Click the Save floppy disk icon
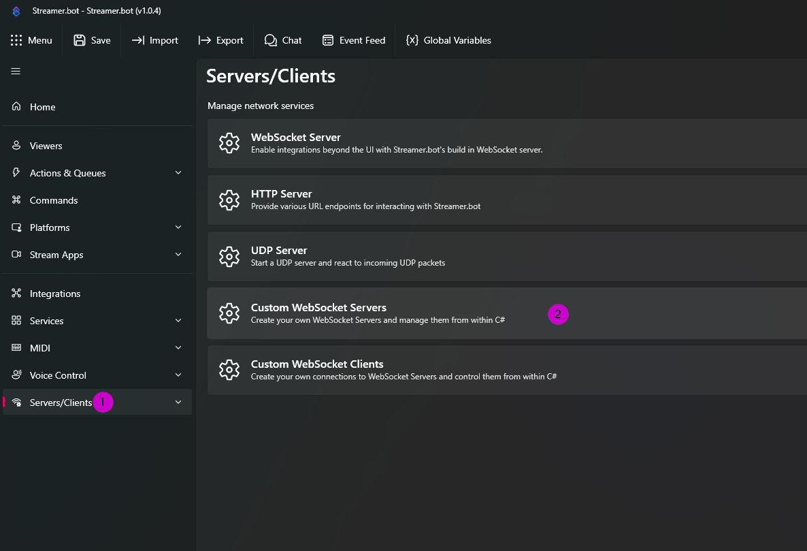 (79, 40)
